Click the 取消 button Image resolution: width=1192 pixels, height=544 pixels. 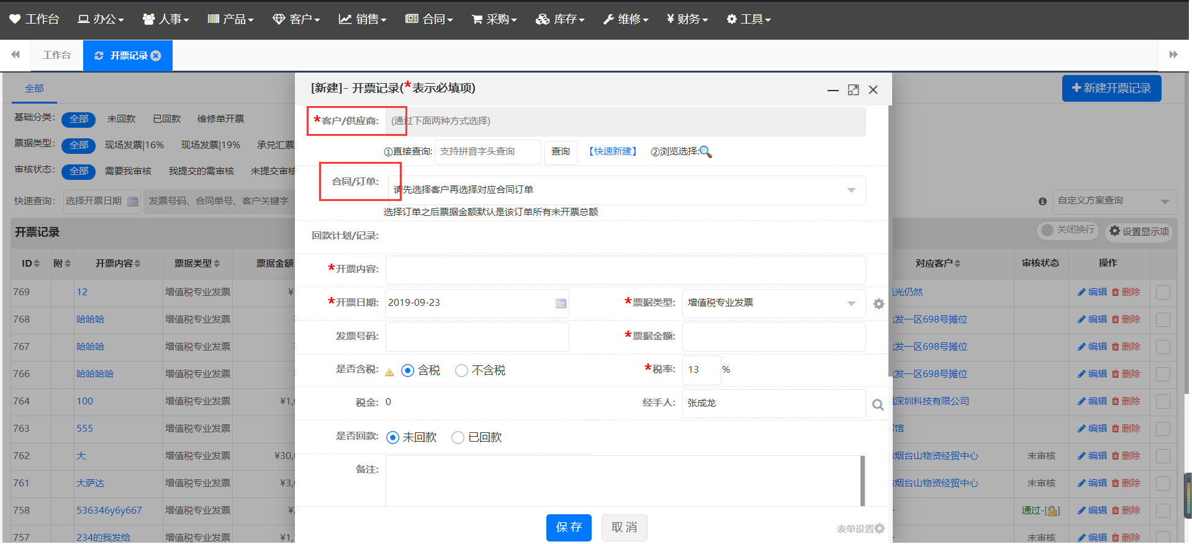tap(625, 528)
